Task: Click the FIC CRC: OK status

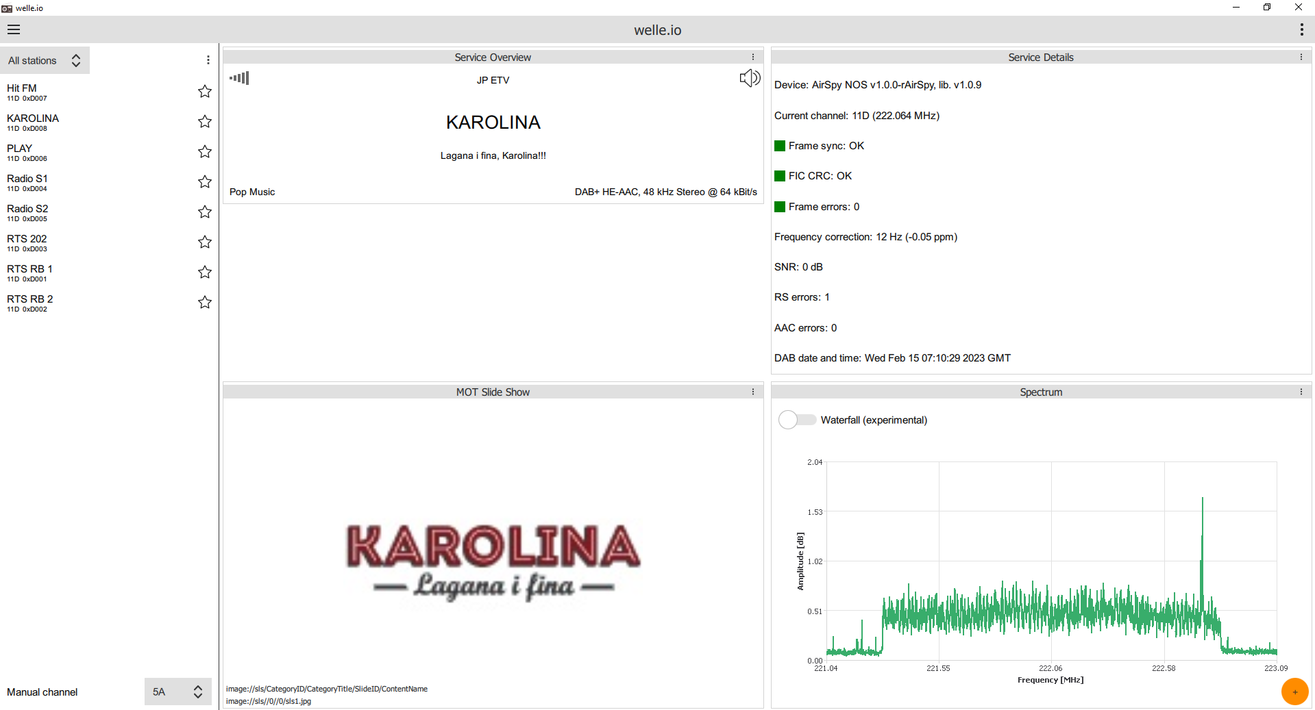Action: 813,176
